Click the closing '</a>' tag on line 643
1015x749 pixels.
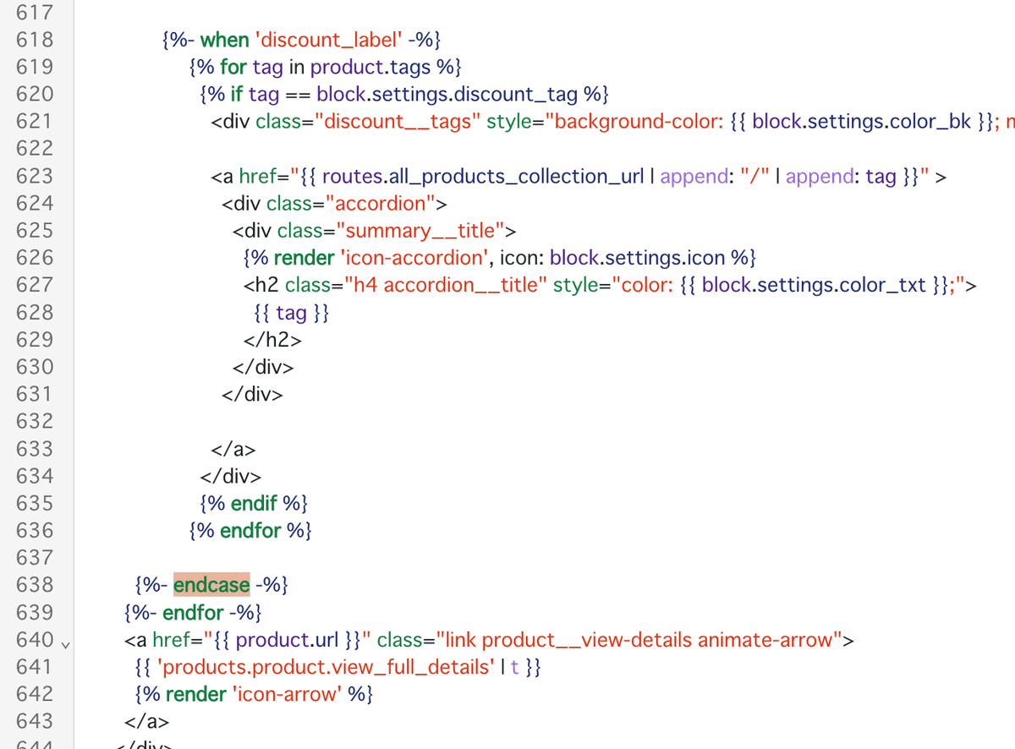(147, 722)
